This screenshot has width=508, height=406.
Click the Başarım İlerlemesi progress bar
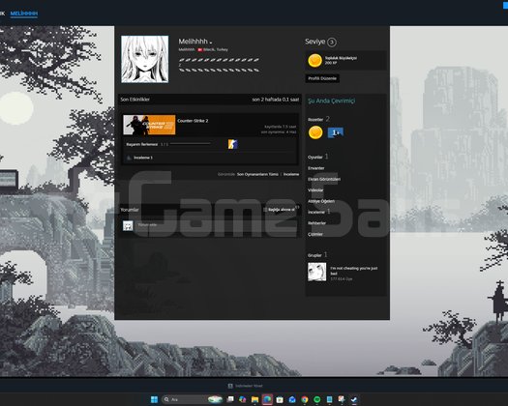click(x=191, y=144)
